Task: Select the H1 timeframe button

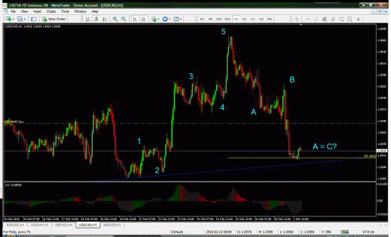Action: 236,19
